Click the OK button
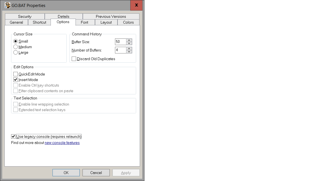 pyautogui.click(x=66, y=173)
